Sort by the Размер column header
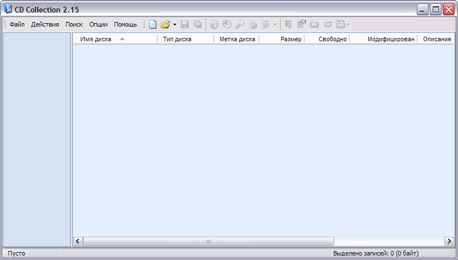The width and height of the screenshot is (458, 260). point(282,39)
